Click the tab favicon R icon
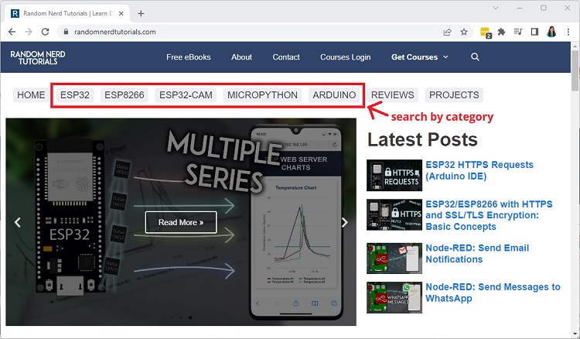The image size is (580, 339). 15,14
